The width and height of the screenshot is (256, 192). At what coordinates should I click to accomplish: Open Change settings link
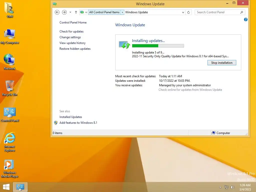point(70,37)
